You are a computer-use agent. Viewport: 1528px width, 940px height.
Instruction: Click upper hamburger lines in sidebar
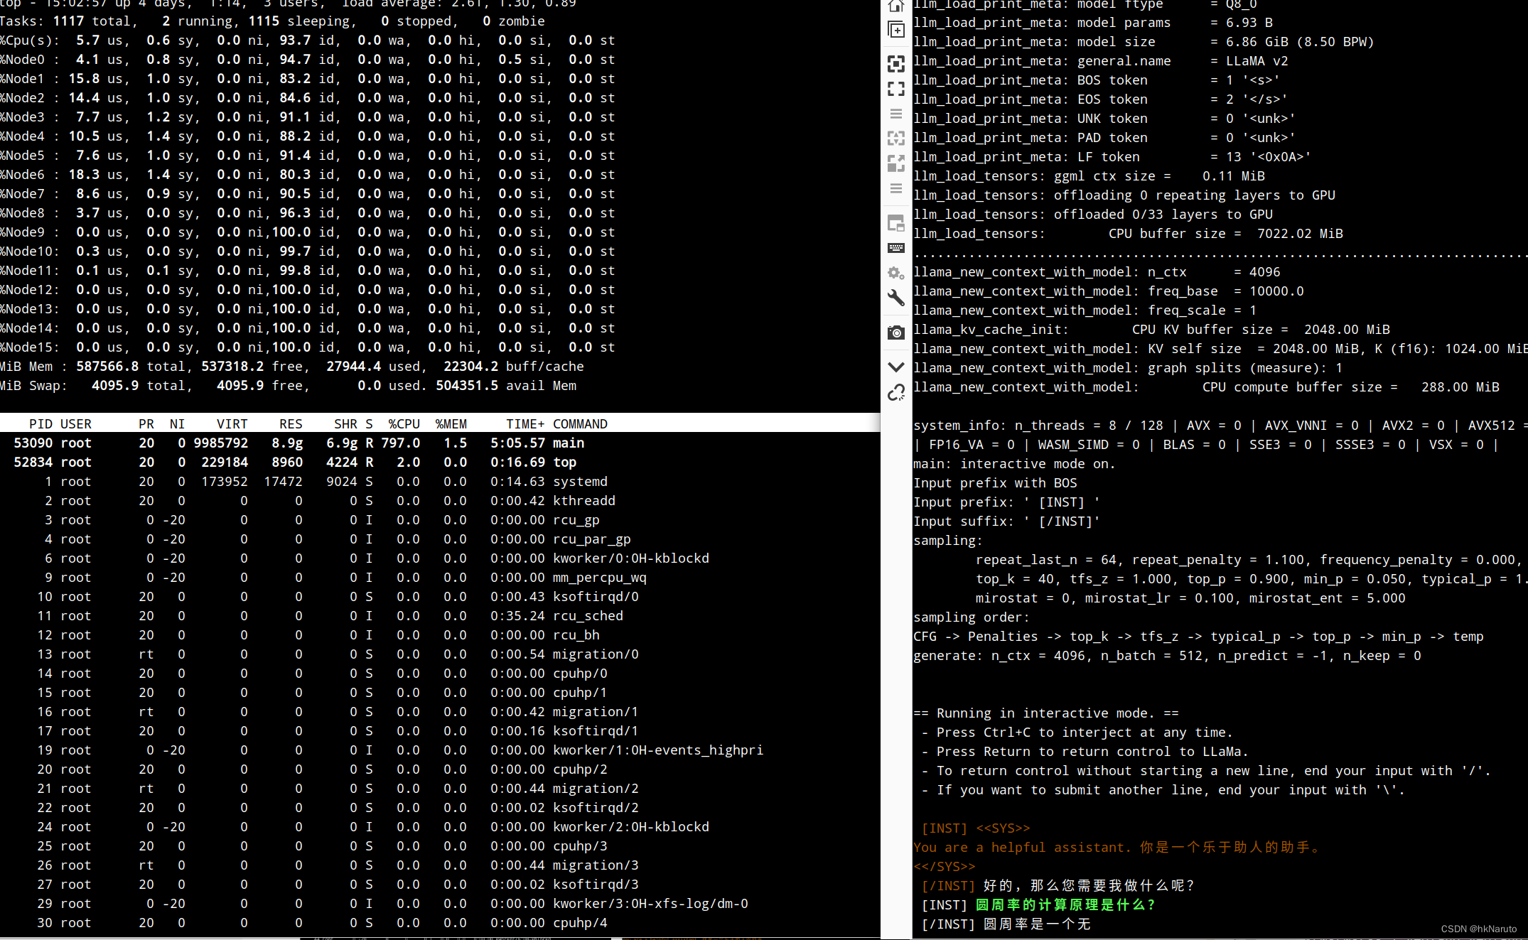tap(896, 114)
